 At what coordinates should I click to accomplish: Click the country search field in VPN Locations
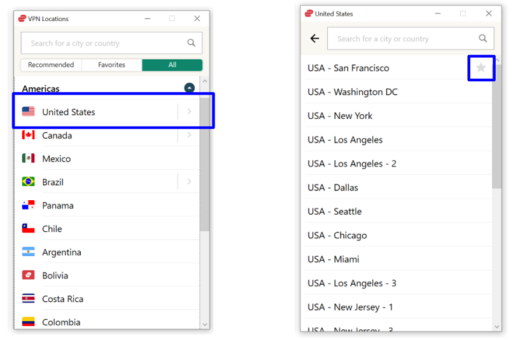105,43
